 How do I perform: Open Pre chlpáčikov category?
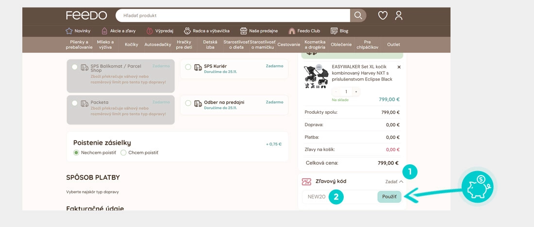pos(367,45)
